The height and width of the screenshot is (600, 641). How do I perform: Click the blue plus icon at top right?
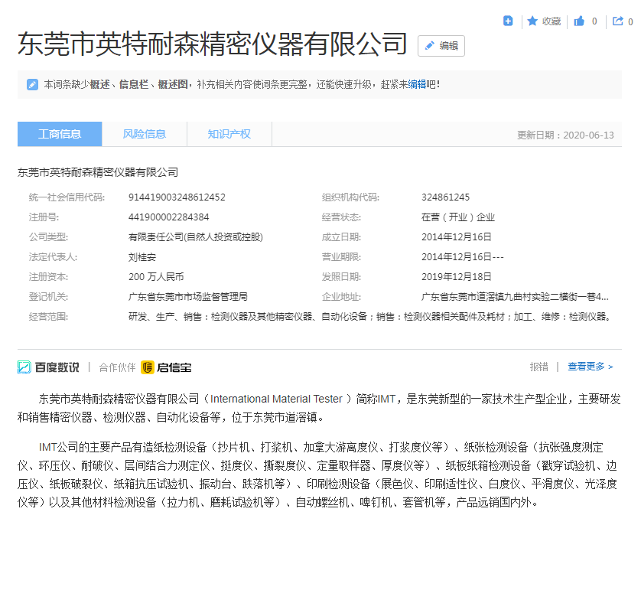tap(508, 21)
